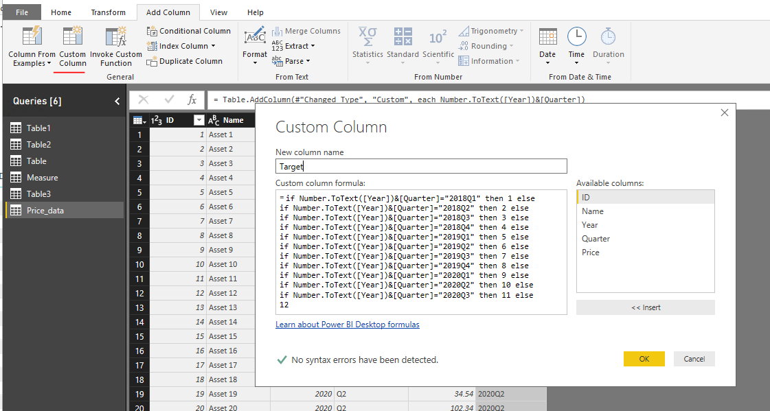Open Learn about Power BI Desktop formulas
Viewport: 770px width, 411px height.
tap(348, 325)
